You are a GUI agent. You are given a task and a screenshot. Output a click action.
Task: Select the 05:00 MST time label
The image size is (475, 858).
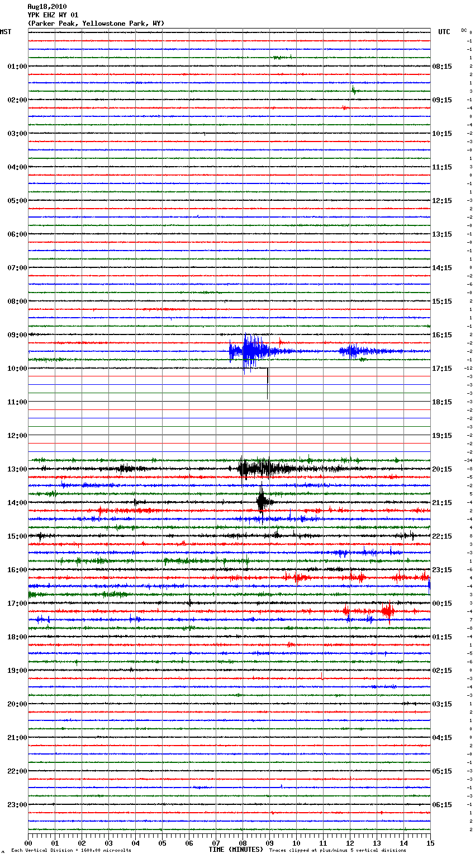pyautogui.click(x=17, y=201)
